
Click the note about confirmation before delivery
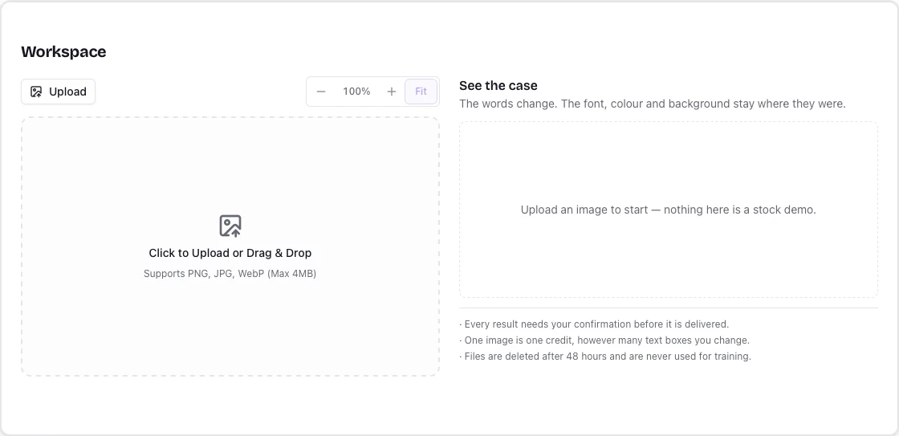tap(594, 324)
